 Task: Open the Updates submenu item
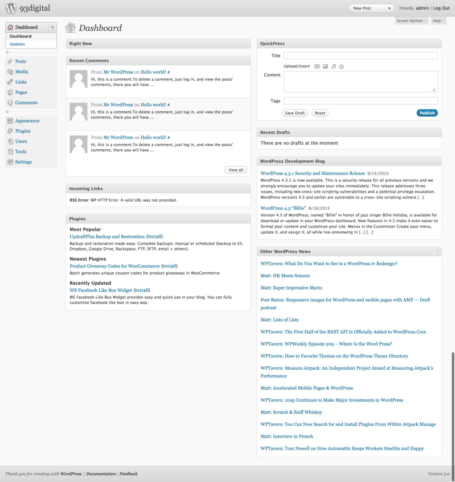pos(17,44)
